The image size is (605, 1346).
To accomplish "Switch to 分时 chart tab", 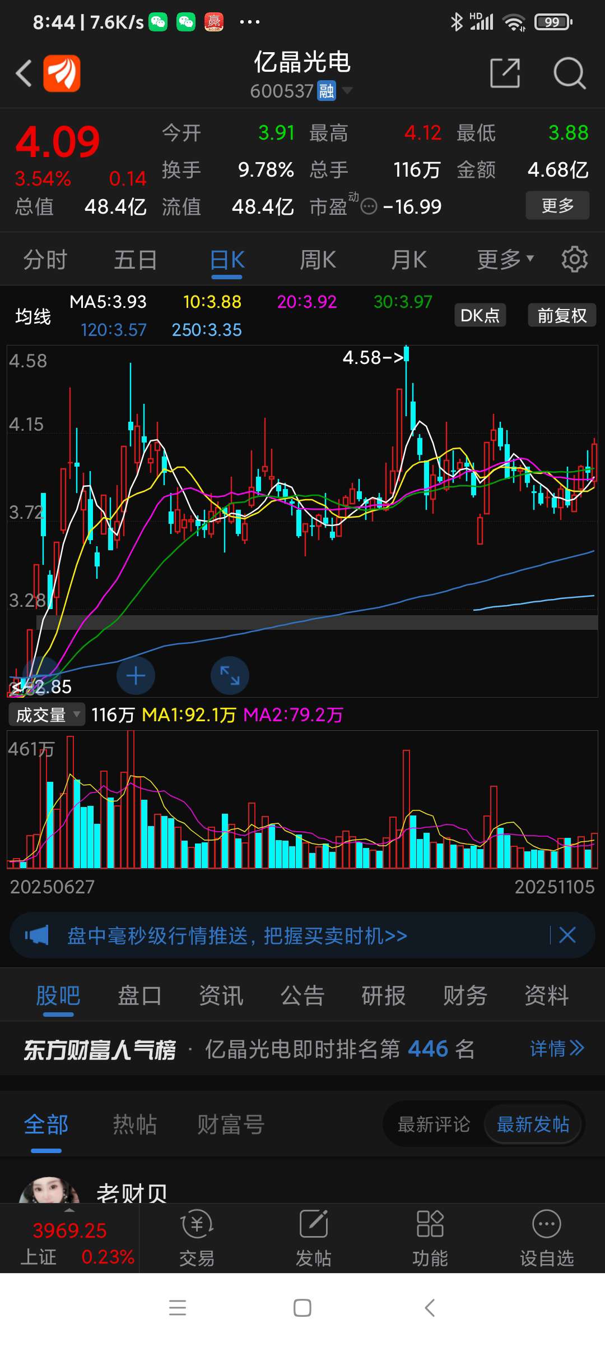I will [x=45, y=260].
